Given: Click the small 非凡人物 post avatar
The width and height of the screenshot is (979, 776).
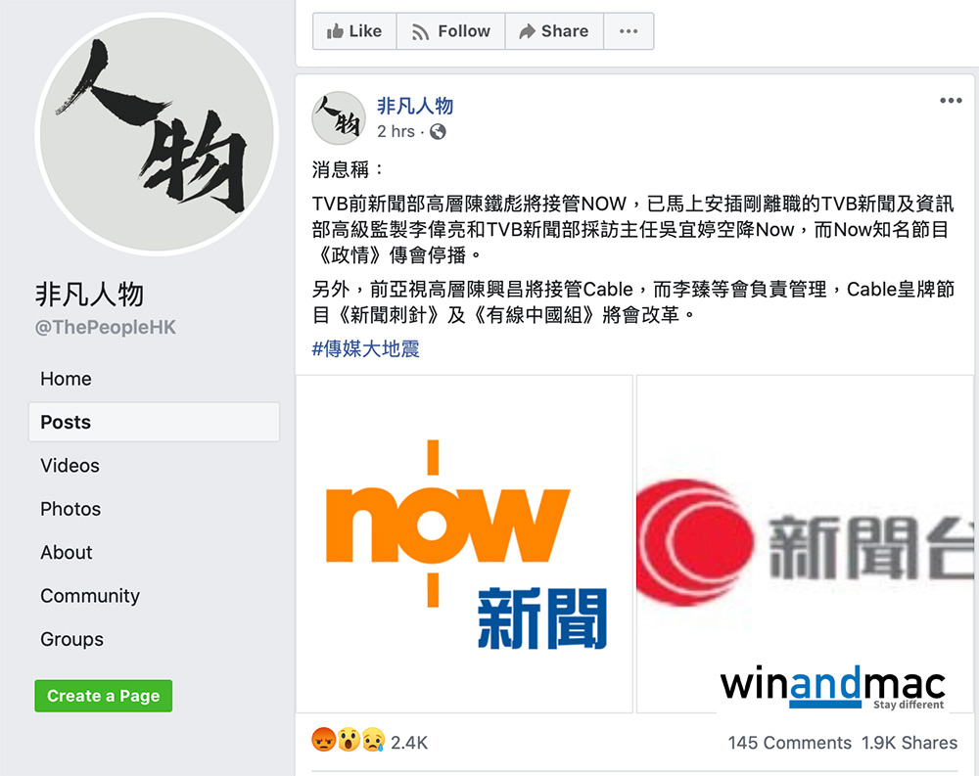Looking at the screenshot, I should tap(339, 118).
